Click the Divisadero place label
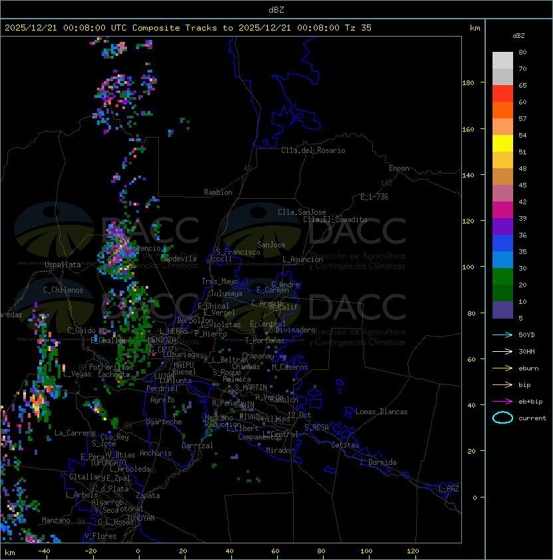The width and height of the screenshot is (553, 560). [x=295, y=330]
